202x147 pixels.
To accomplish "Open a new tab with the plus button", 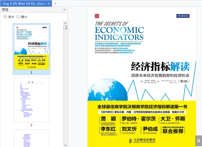I will pos(55,3).
